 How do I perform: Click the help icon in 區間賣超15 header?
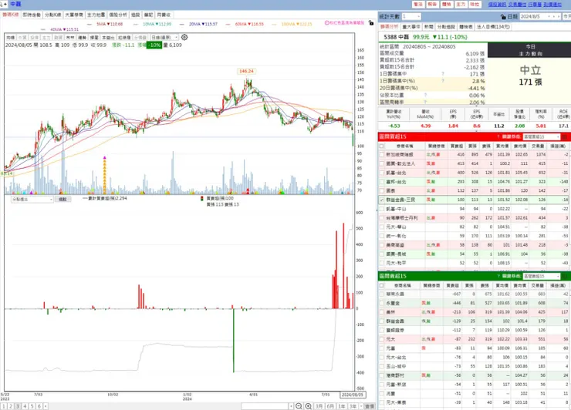point(498,276)
